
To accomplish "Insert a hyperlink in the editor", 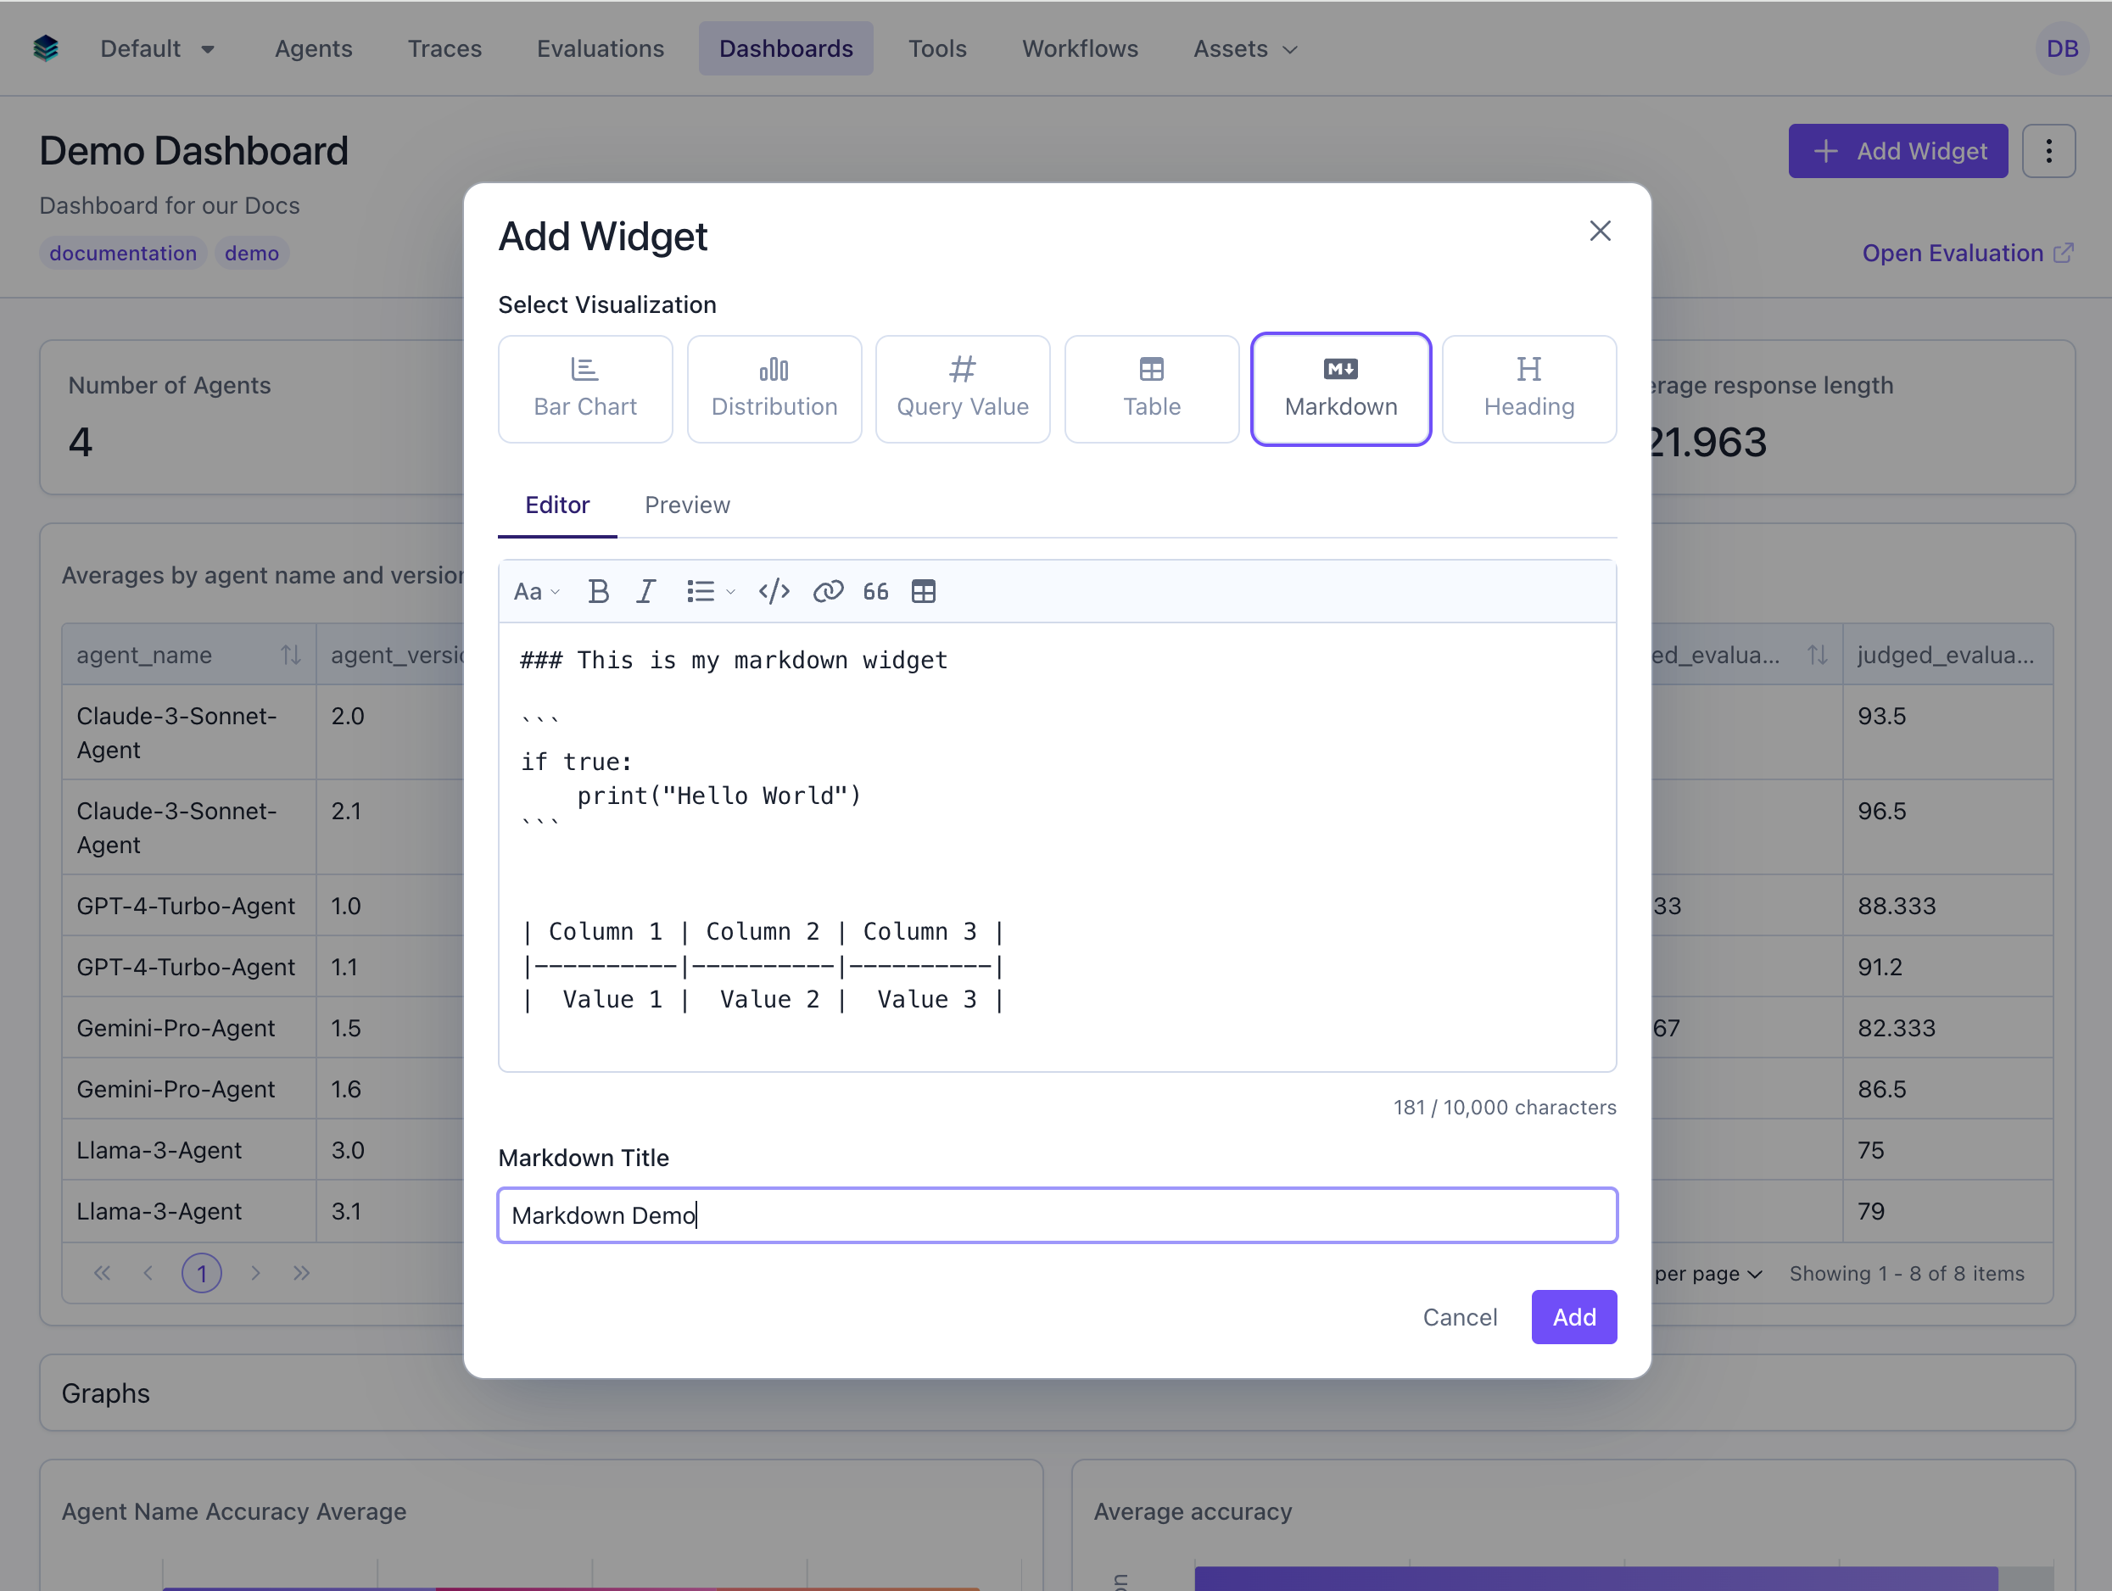I will pyautogui.click(x=826, y=591).
